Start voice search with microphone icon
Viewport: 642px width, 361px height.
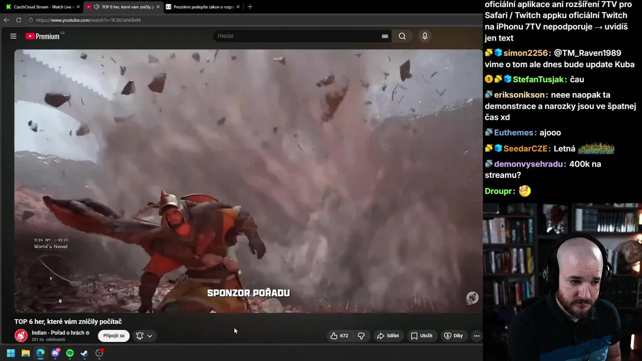(425, 36)
